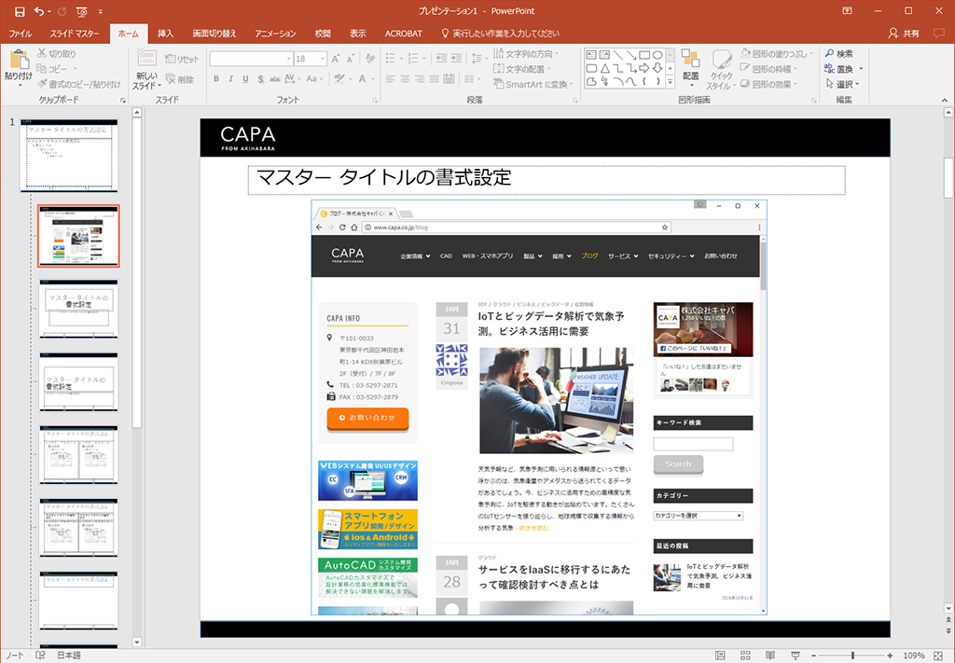Switch to Slide Sorter view in status bar
The width and height of the screenshot is (955, 663).
click(x=745, y=656)
